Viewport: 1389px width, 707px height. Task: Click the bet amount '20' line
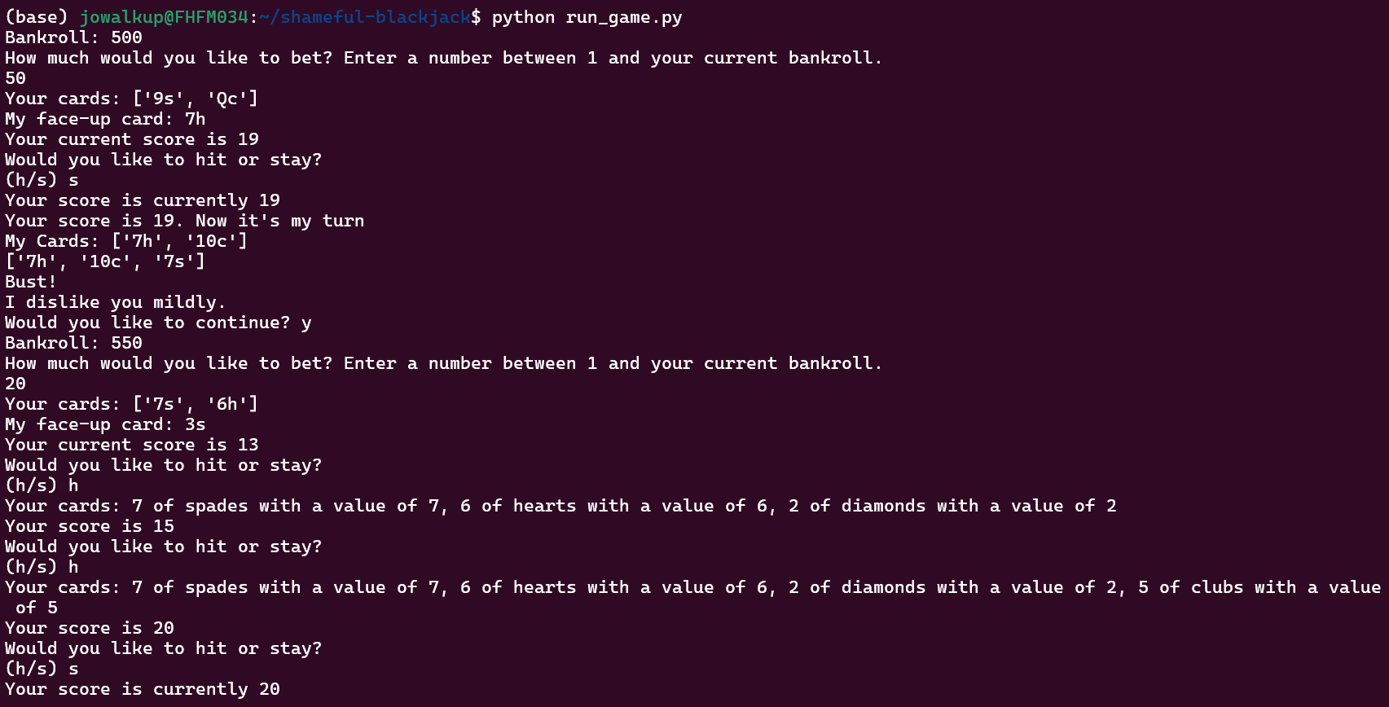(15, 384)
